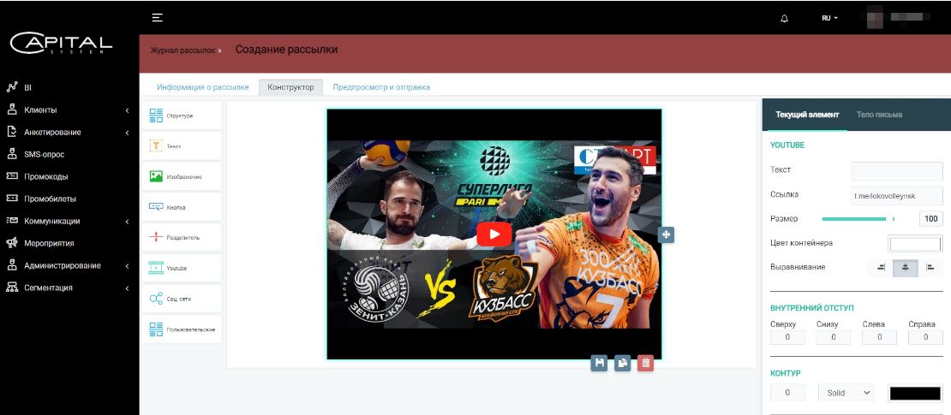
Task: Switch to Текущий элемент panel tab
Action: point(807,115)
